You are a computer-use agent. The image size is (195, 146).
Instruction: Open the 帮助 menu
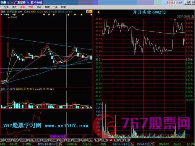click(x=63, y=7)
